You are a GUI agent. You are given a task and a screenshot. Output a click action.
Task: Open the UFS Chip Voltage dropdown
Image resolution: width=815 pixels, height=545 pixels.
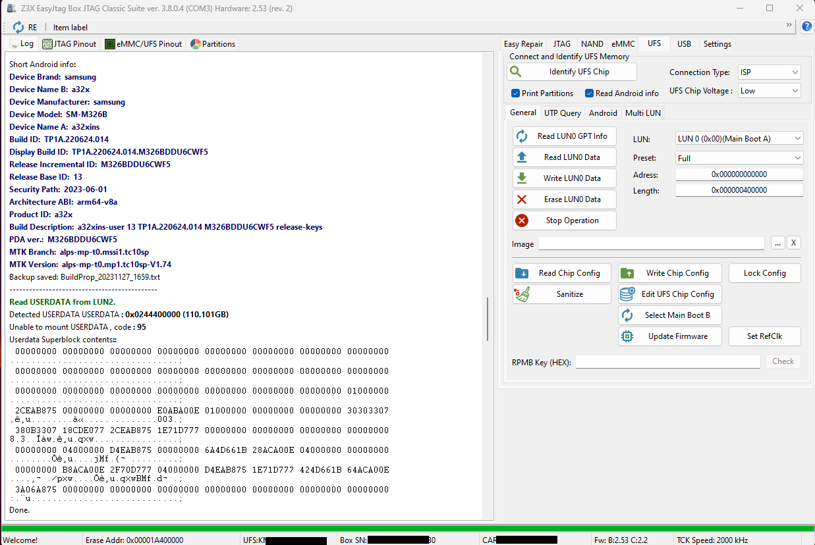coord(770,91)
